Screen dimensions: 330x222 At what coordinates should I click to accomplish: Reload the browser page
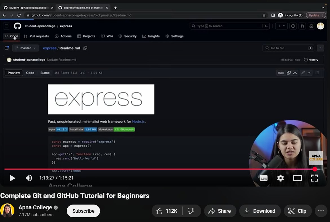click(x=19, y=15)
